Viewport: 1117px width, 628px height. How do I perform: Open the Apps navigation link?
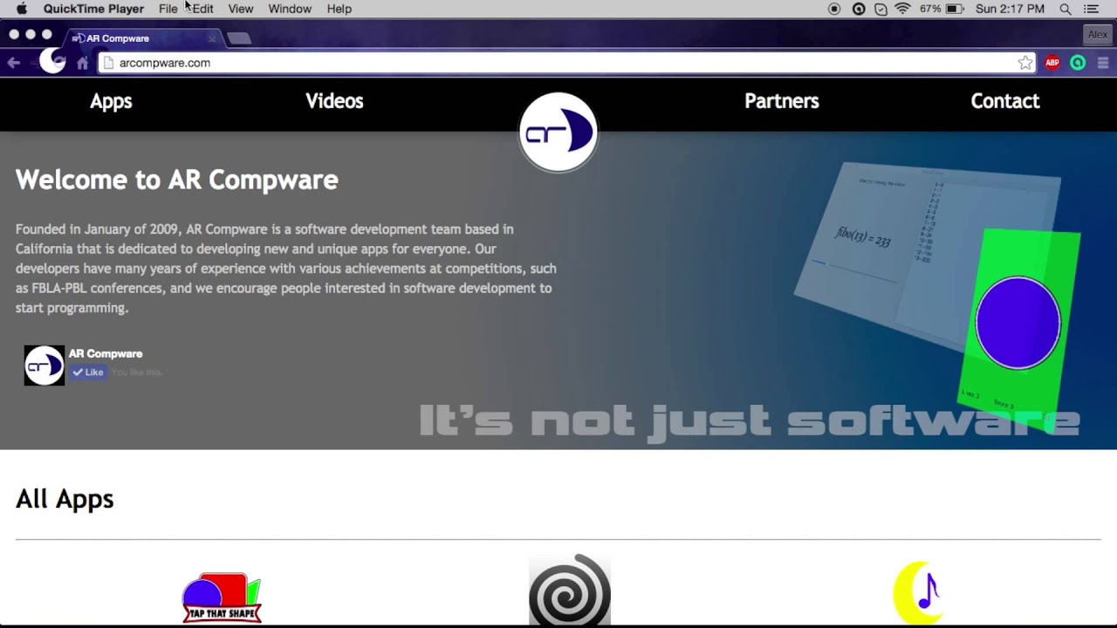click(111, 101)
